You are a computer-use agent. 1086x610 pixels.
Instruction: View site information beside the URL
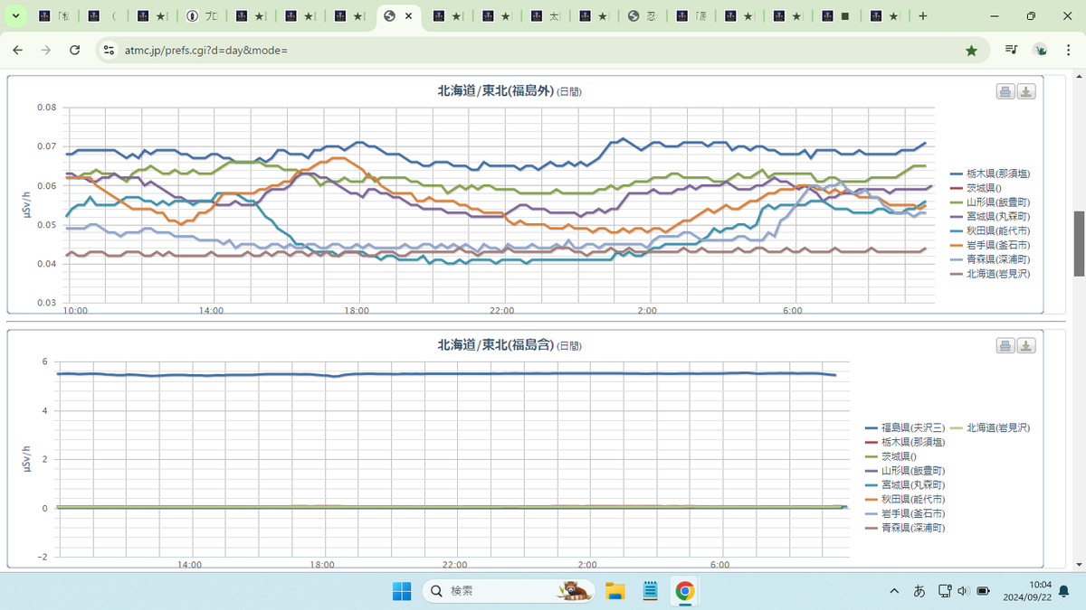click(x=109, y=51)
